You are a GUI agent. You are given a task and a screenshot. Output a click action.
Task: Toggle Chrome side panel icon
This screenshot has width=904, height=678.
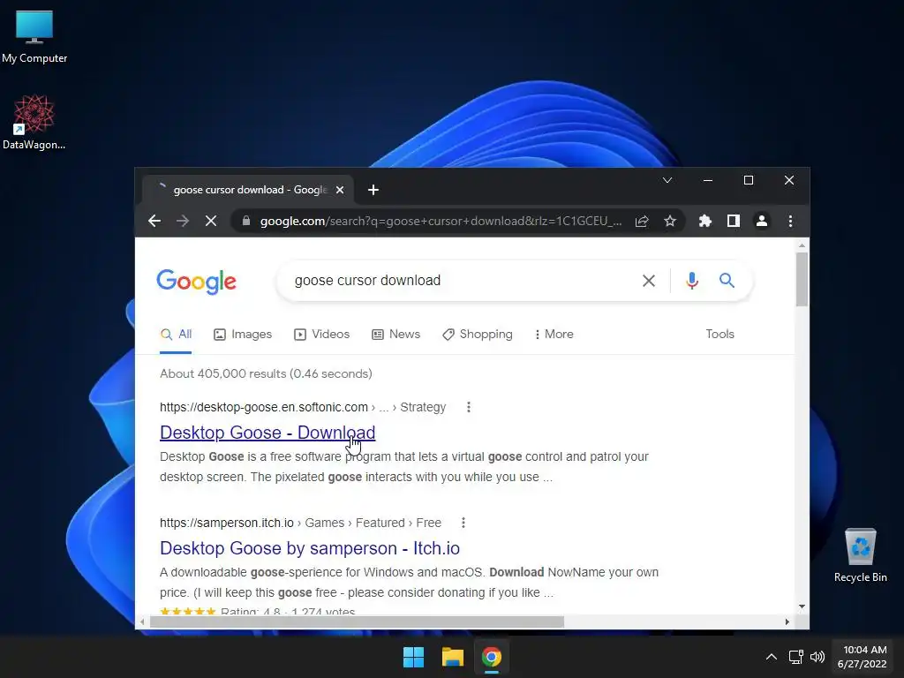[734, 221]
